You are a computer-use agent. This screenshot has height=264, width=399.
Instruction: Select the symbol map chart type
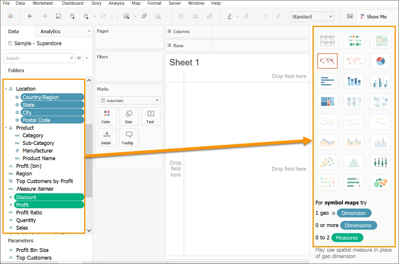[328, 61]
